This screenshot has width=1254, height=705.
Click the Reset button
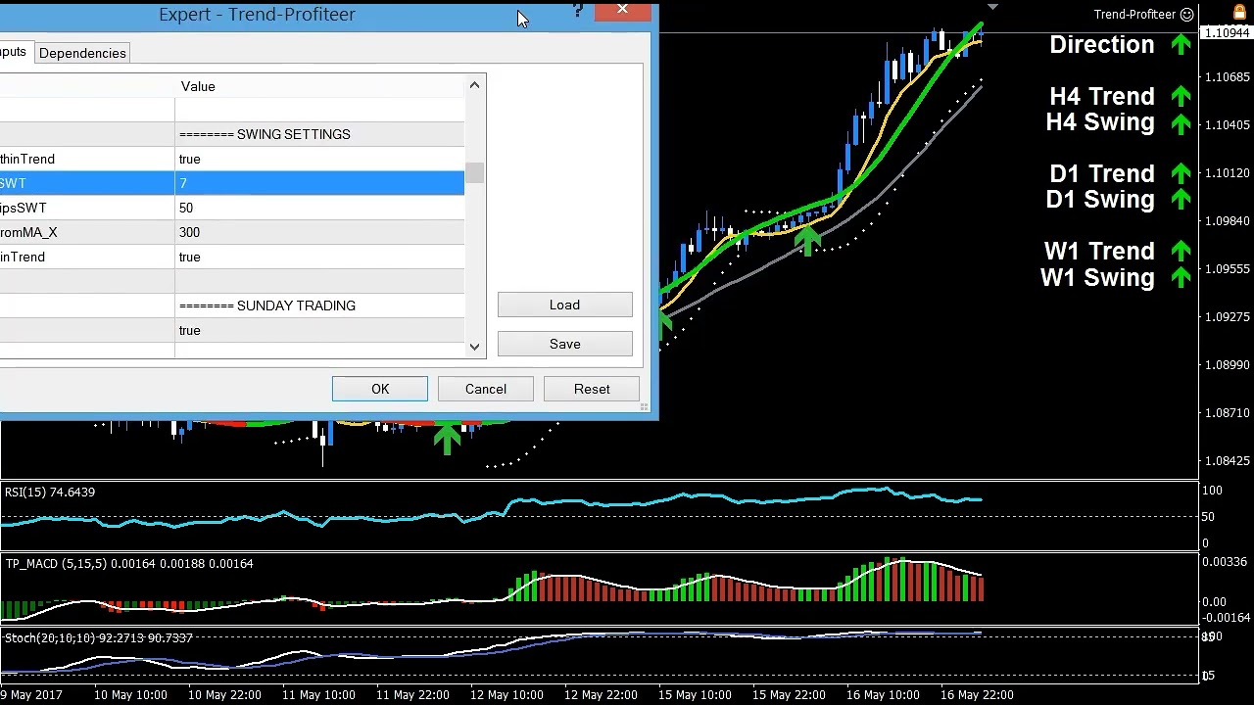592,389
